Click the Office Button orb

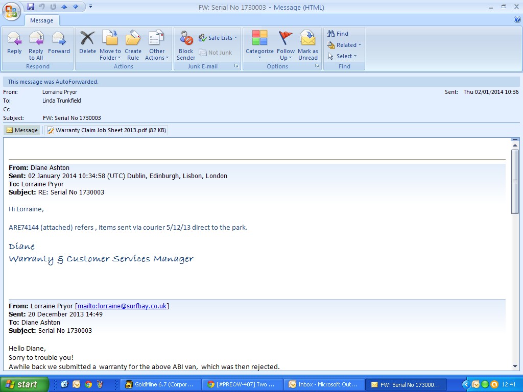tap(11, 11)
